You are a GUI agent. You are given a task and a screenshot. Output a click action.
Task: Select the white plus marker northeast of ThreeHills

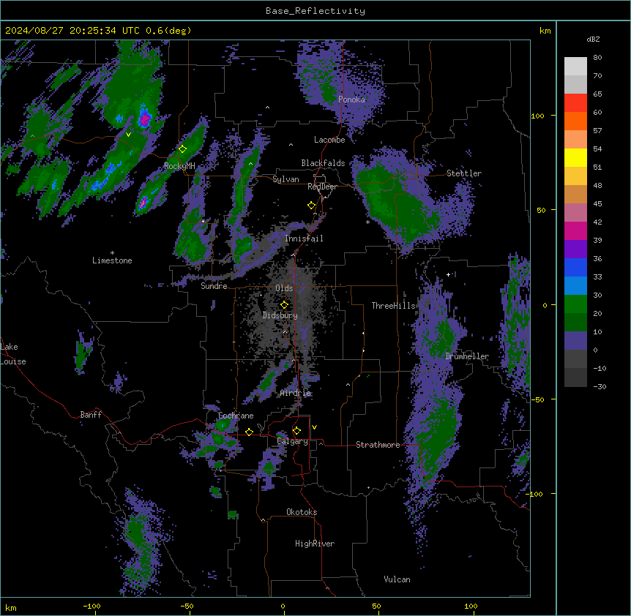click(x=448, y=274)
